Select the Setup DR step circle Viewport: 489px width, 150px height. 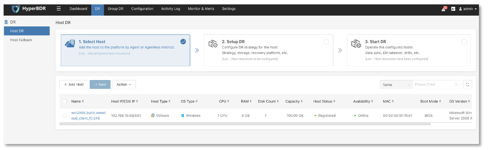[x=326, y=41]
